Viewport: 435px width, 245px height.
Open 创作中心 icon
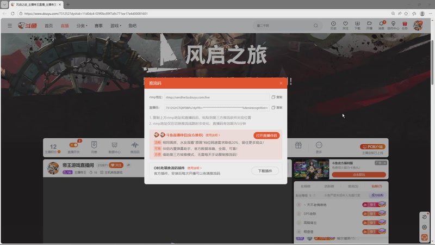point(393,25)
